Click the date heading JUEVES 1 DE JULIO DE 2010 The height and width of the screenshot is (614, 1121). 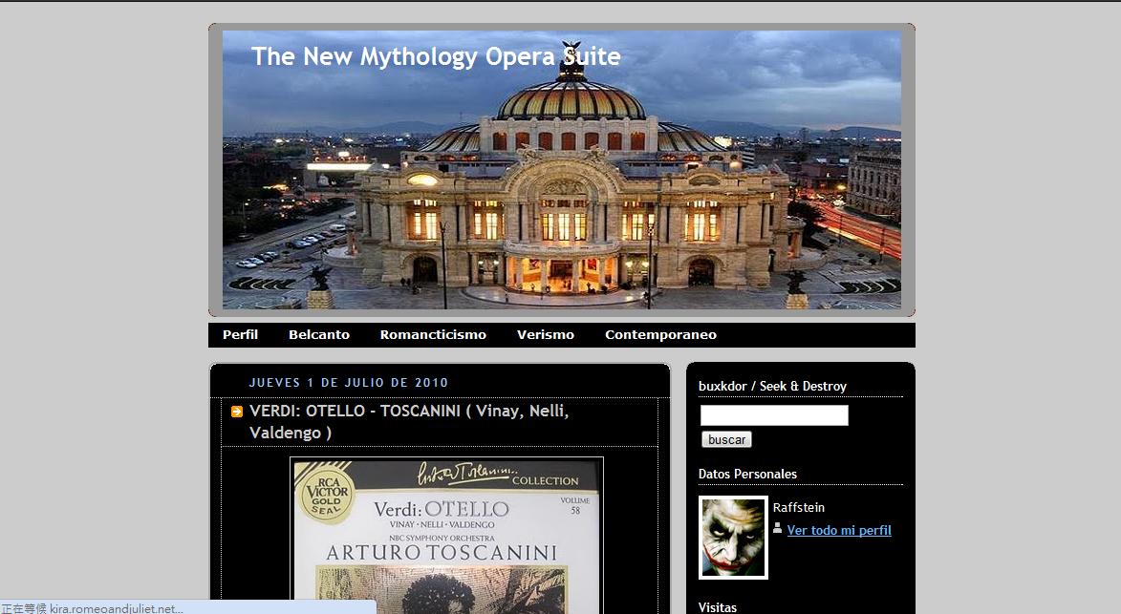349,383
